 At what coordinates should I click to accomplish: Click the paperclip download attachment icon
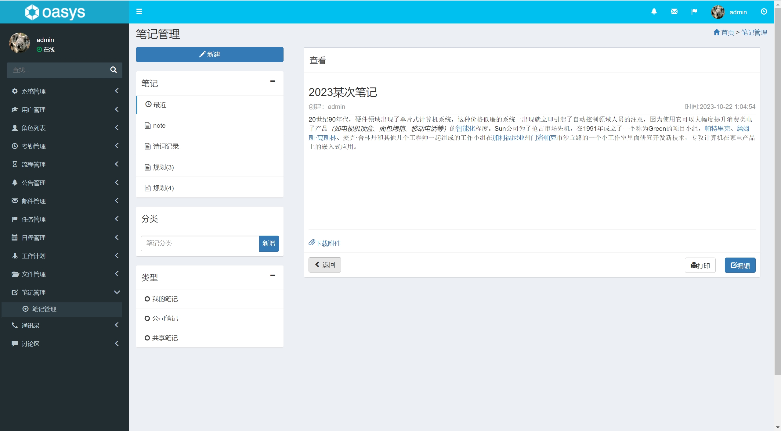[312, 243]
